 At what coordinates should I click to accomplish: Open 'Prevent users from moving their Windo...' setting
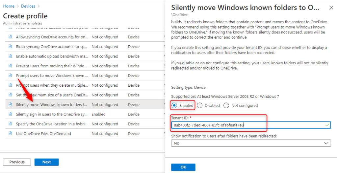point(52,66)
